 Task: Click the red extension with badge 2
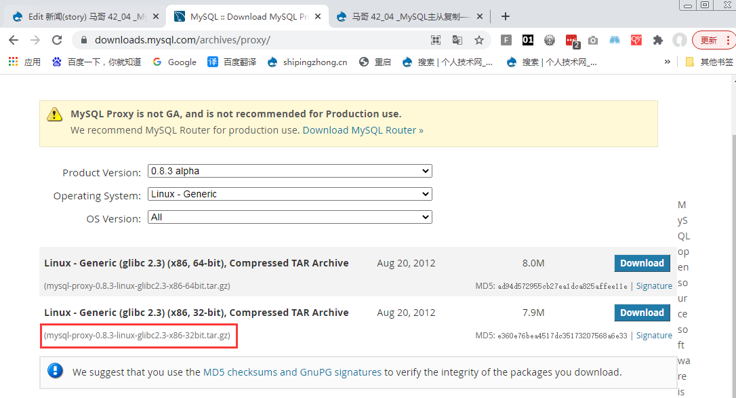point(572,41)
